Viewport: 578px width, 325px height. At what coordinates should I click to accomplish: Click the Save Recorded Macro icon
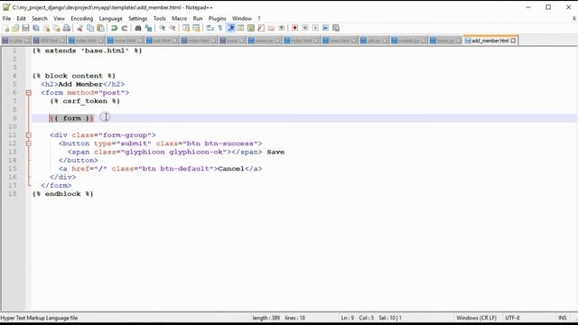click(x=336, y=28)
